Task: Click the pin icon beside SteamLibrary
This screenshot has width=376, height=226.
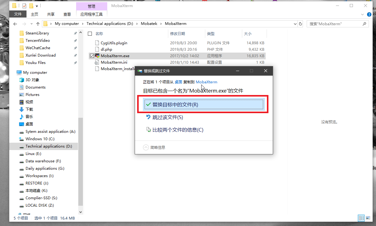Action: tap(76, 33)
